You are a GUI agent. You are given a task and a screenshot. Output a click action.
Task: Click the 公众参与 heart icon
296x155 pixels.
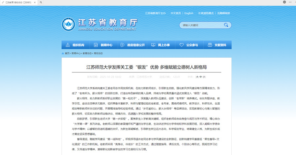pyautogui.click(x=182, y=45)
